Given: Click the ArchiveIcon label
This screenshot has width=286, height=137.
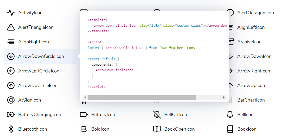Looking at the screenshot, I should 249,42.
